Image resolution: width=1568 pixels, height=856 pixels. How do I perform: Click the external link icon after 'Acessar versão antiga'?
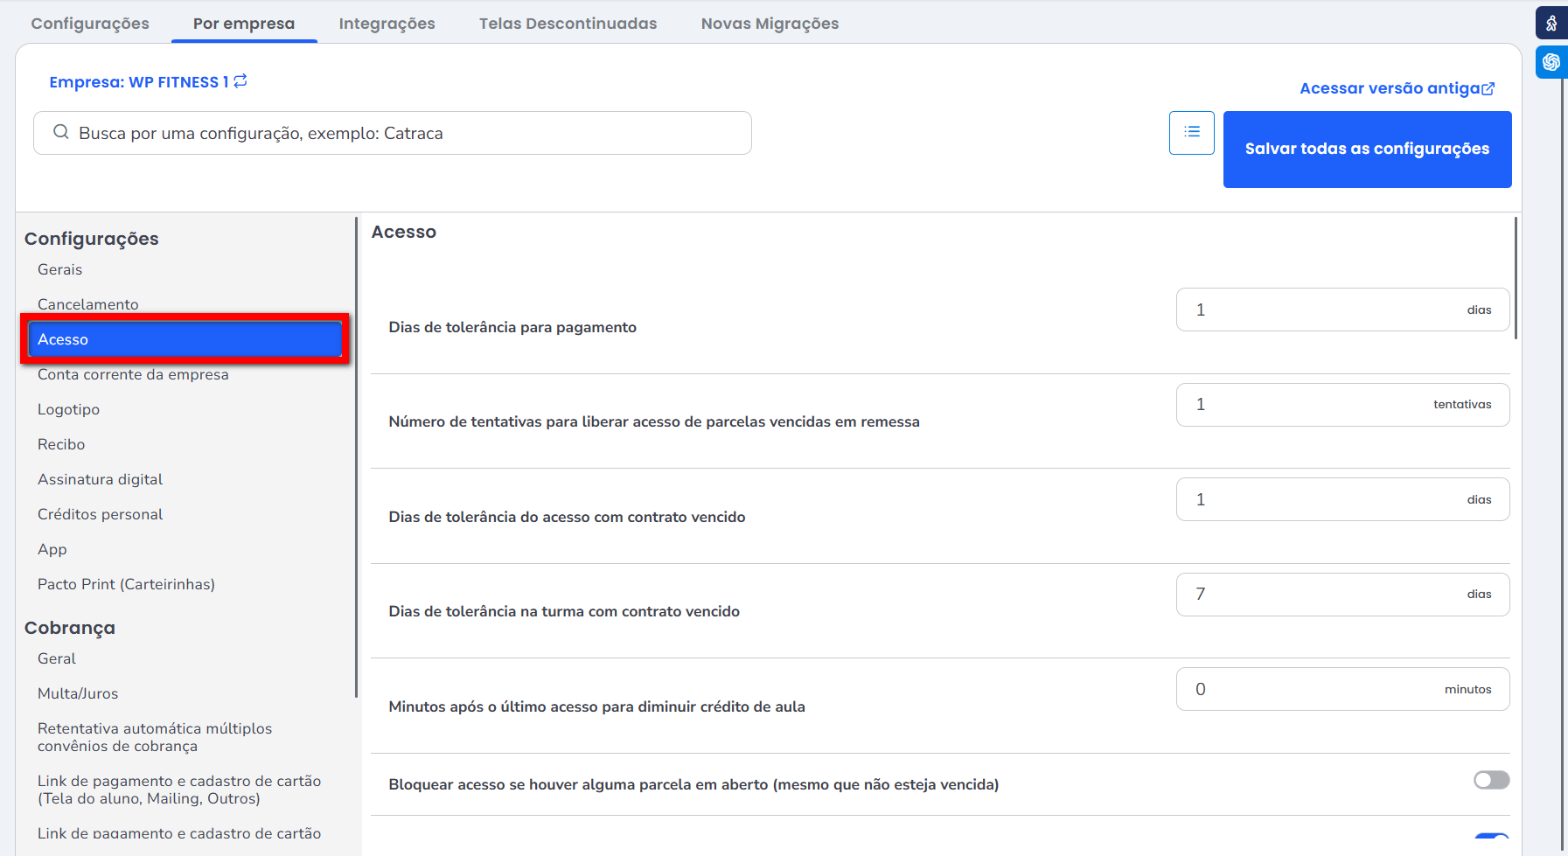pos(1488,88)
